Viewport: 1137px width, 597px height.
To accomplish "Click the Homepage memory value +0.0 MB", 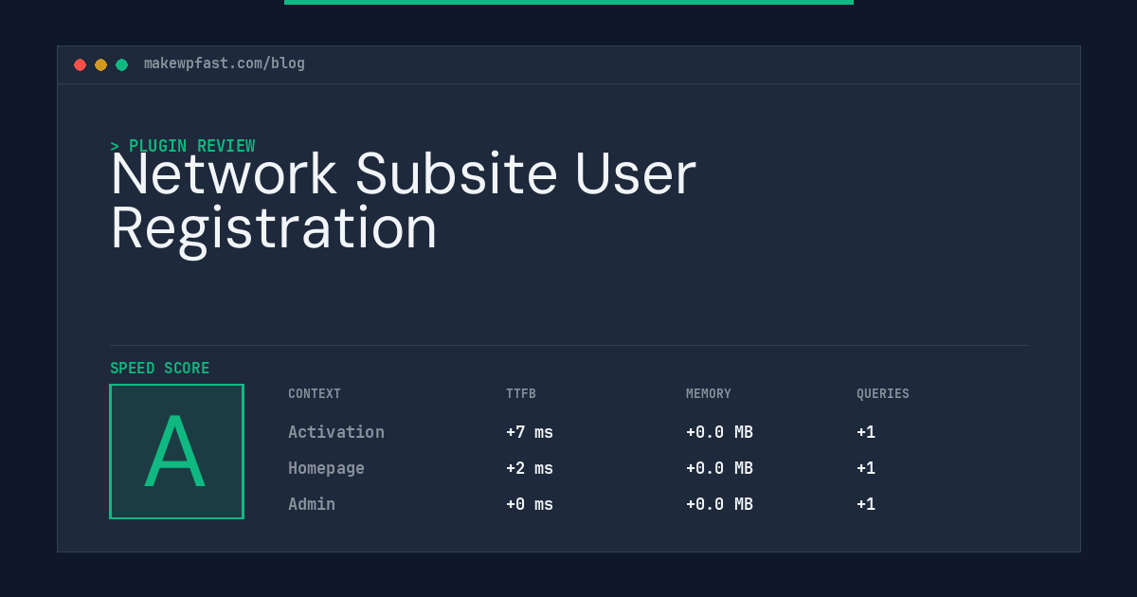I will (719, 468).
